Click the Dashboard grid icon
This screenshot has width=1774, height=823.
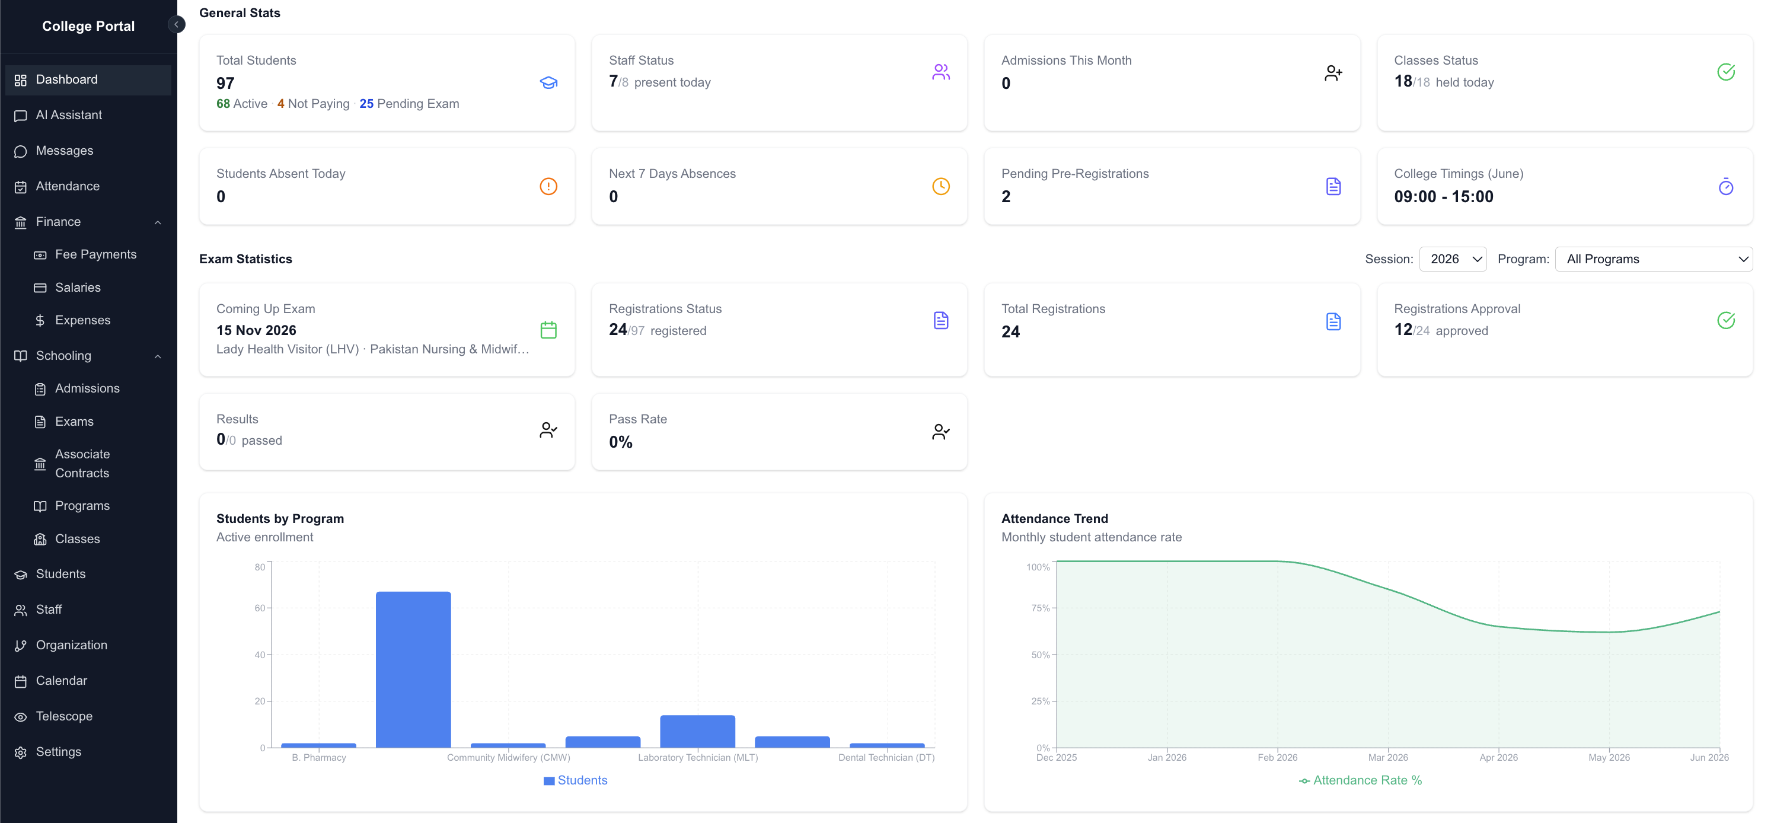[21, 81]
